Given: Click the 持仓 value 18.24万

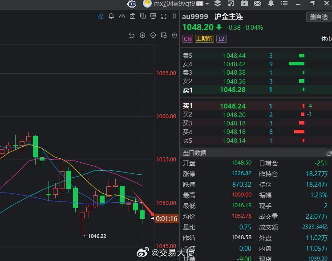Looking at the screenshot, I should coord(316,185).
